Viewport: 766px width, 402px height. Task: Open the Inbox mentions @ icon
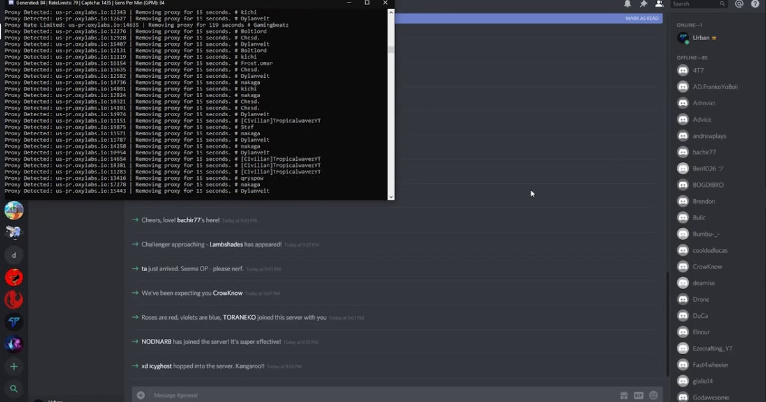pyautogui.click(x=740, y=4)
